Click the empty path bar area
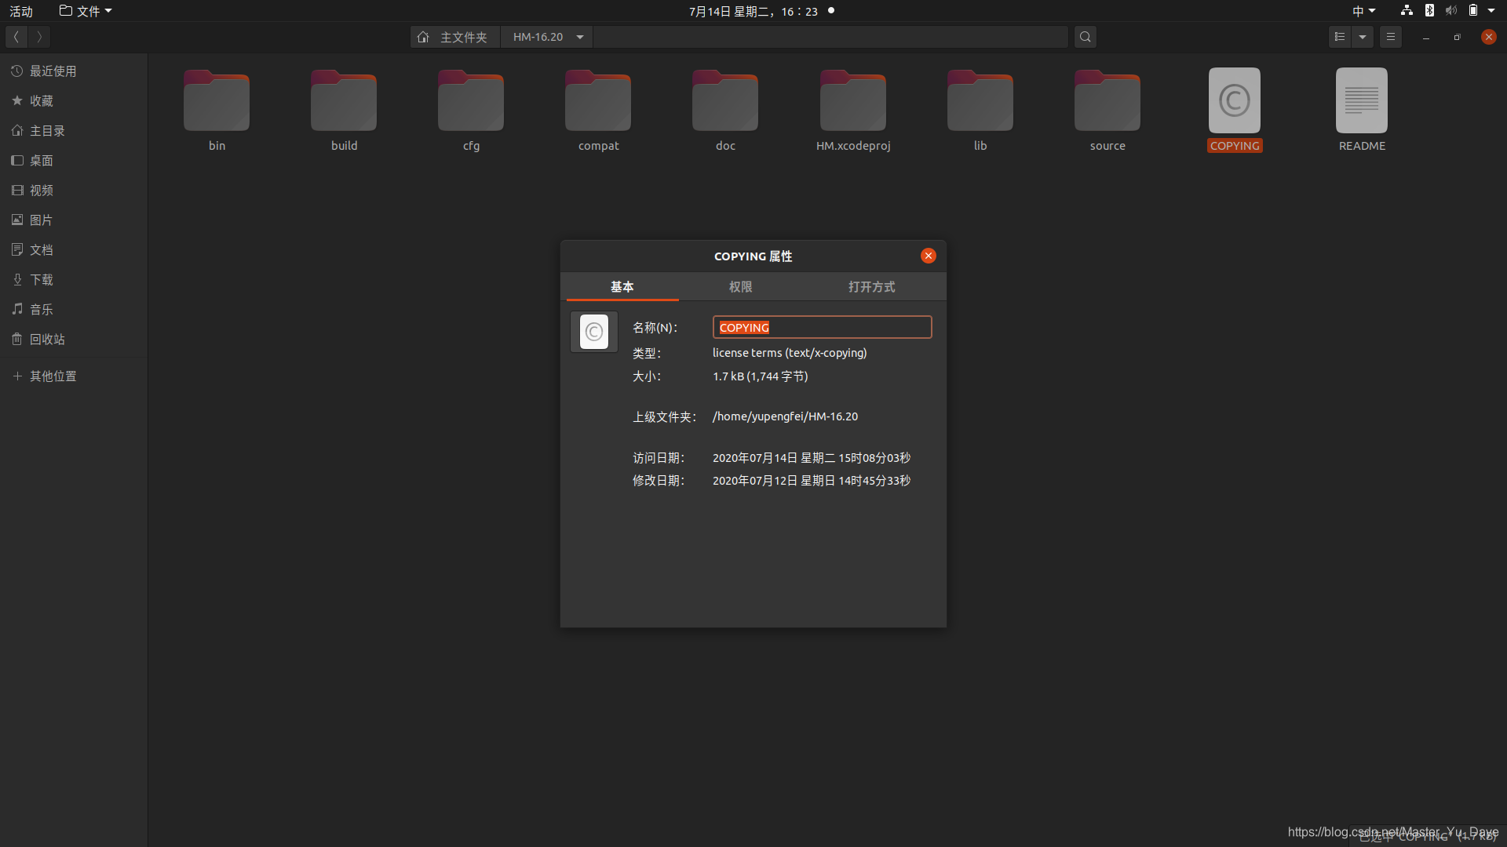 830,37
